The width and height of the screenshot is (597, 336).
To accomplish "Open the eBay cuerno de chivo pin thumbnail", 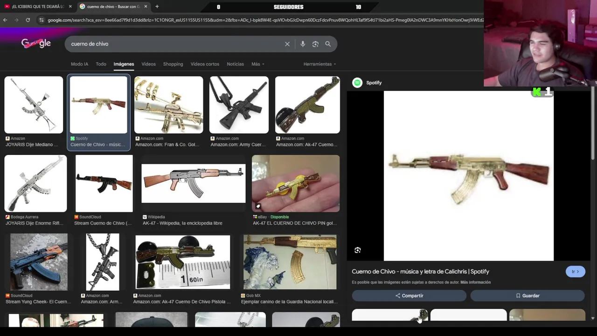I will [296, 183].
